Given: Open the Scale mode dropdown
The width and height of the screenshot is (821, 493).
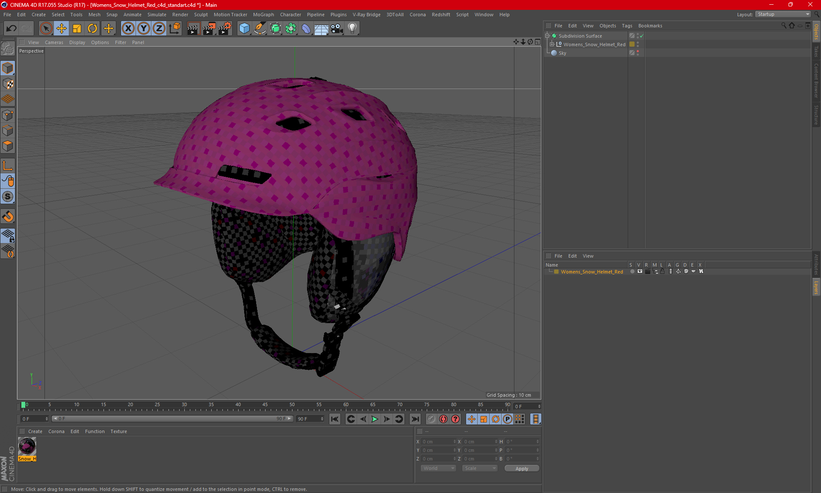Looking at the screenshot, I should pyautogui.click(x=480, y=468).
